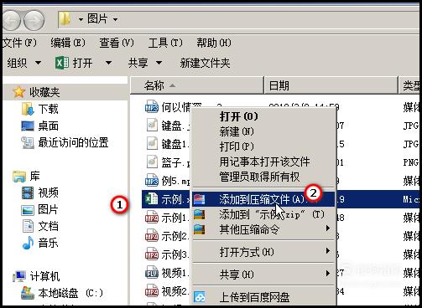
Task: Sort by the 日期 column header
Action: click(331, 85)
